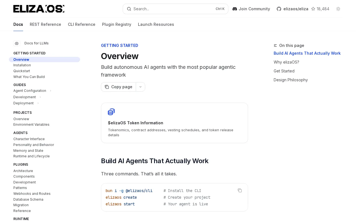Click the search magnifier icon
The height and width of the screenshot is (222, 356).
pyautogui.click(x=129, y=9)
